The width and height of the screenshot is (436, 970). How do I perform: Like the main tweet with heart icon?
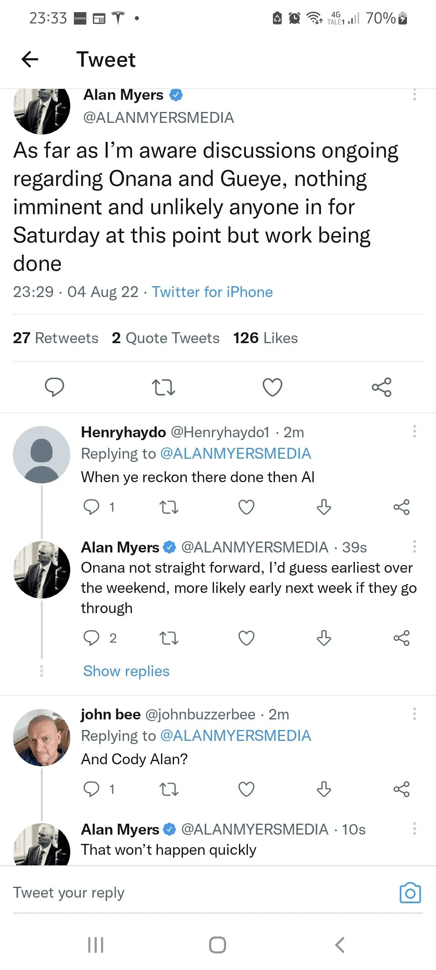[x=272, y=387]
